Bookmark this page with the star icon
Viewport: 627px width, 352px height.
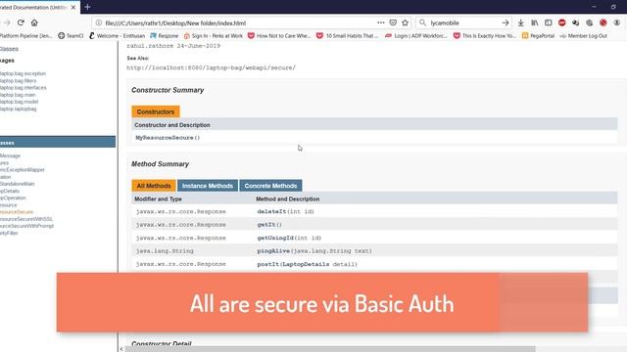click(405, 22)
